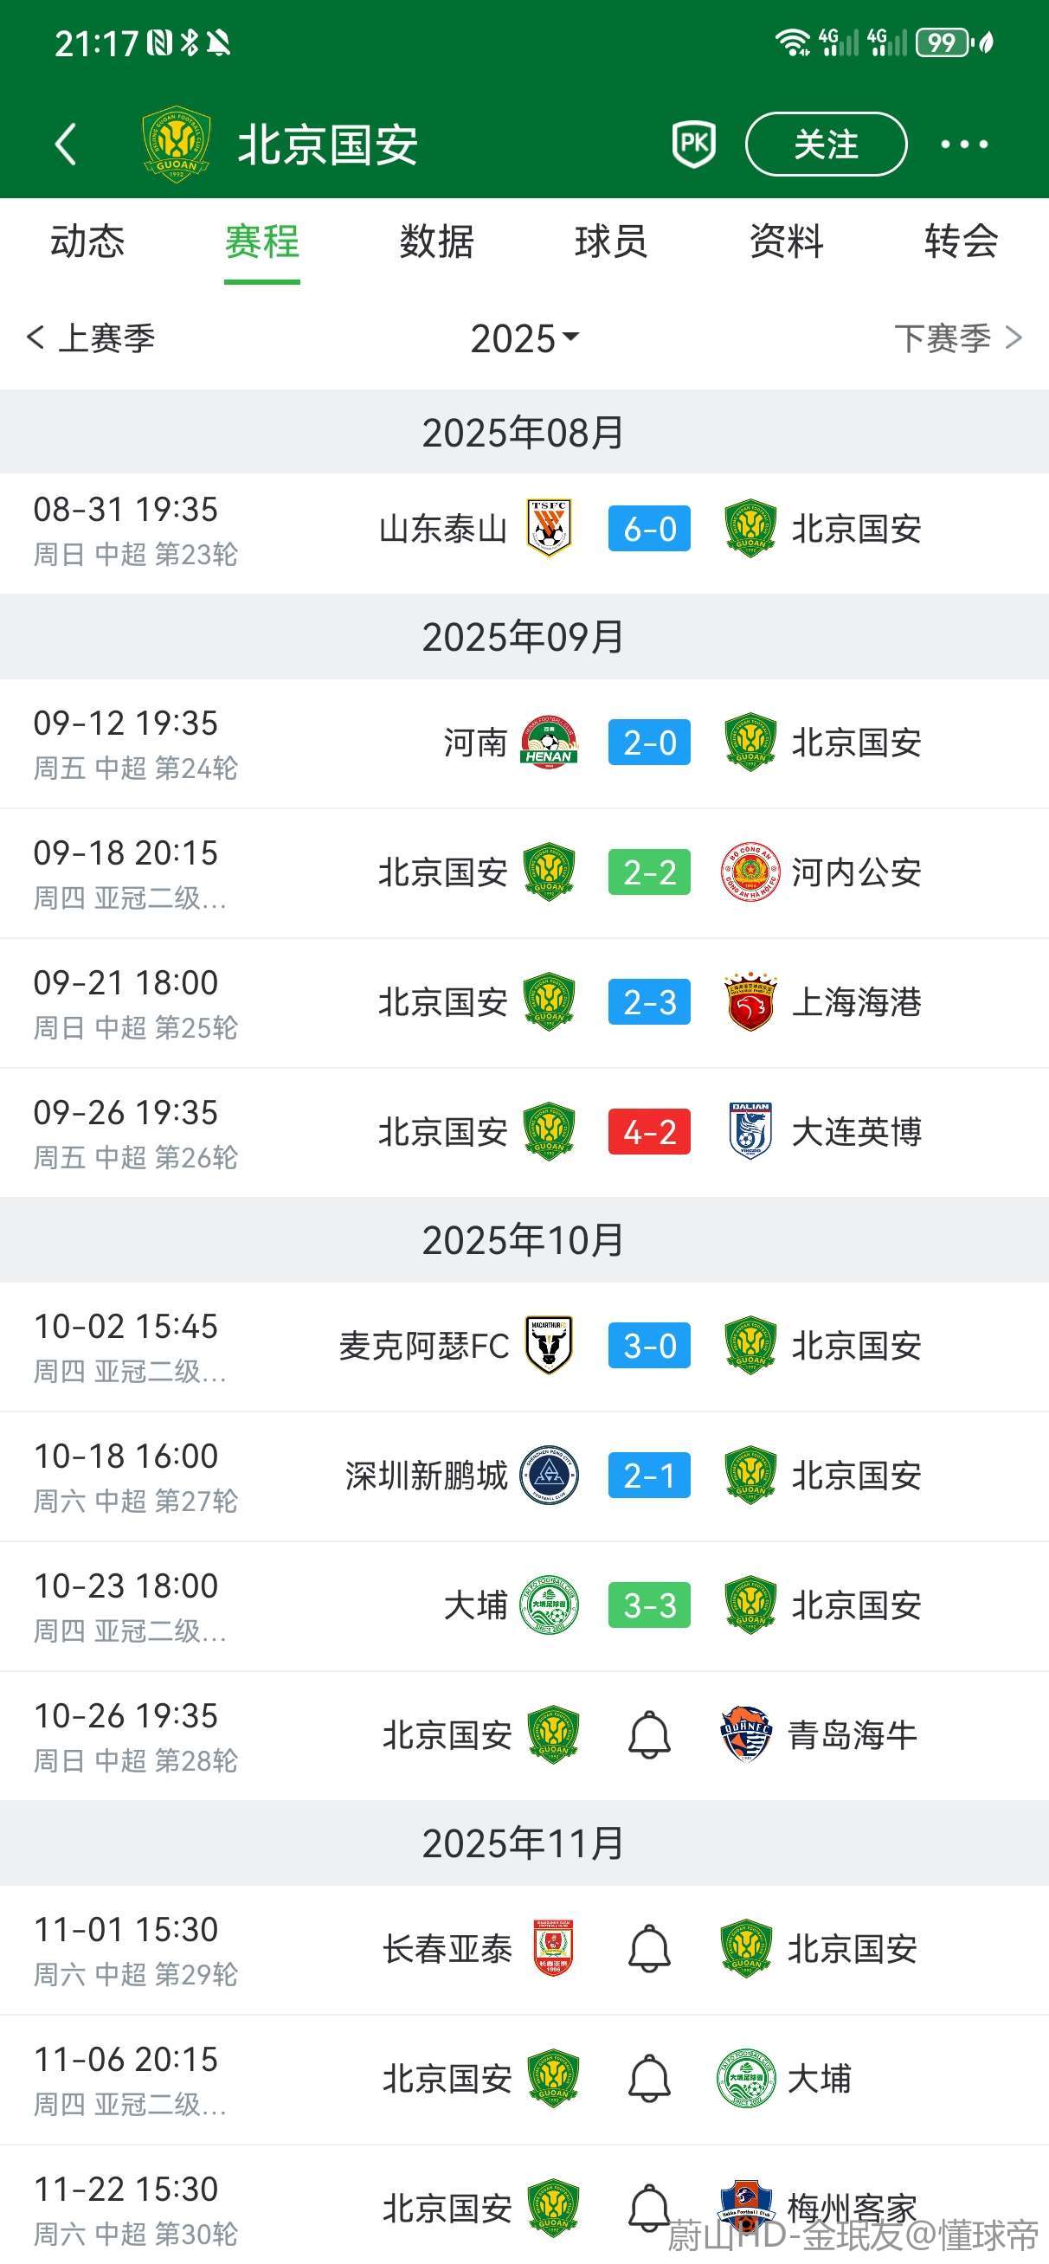Tap the red 4-2 score badge
1049x2264 pixels.
649,1132
